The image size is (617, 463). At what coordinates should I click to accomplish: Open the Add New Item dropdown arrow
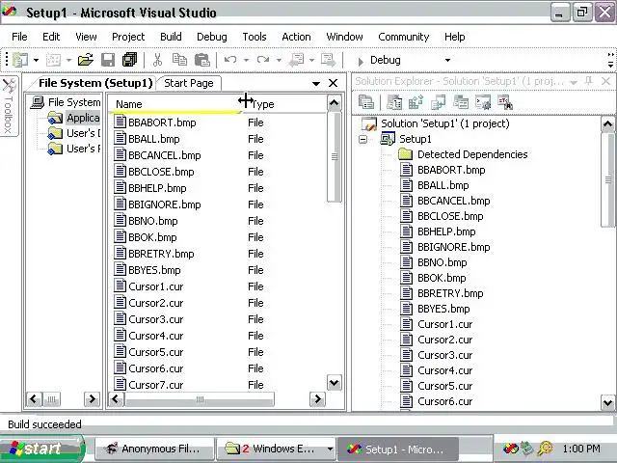point(68,60)
